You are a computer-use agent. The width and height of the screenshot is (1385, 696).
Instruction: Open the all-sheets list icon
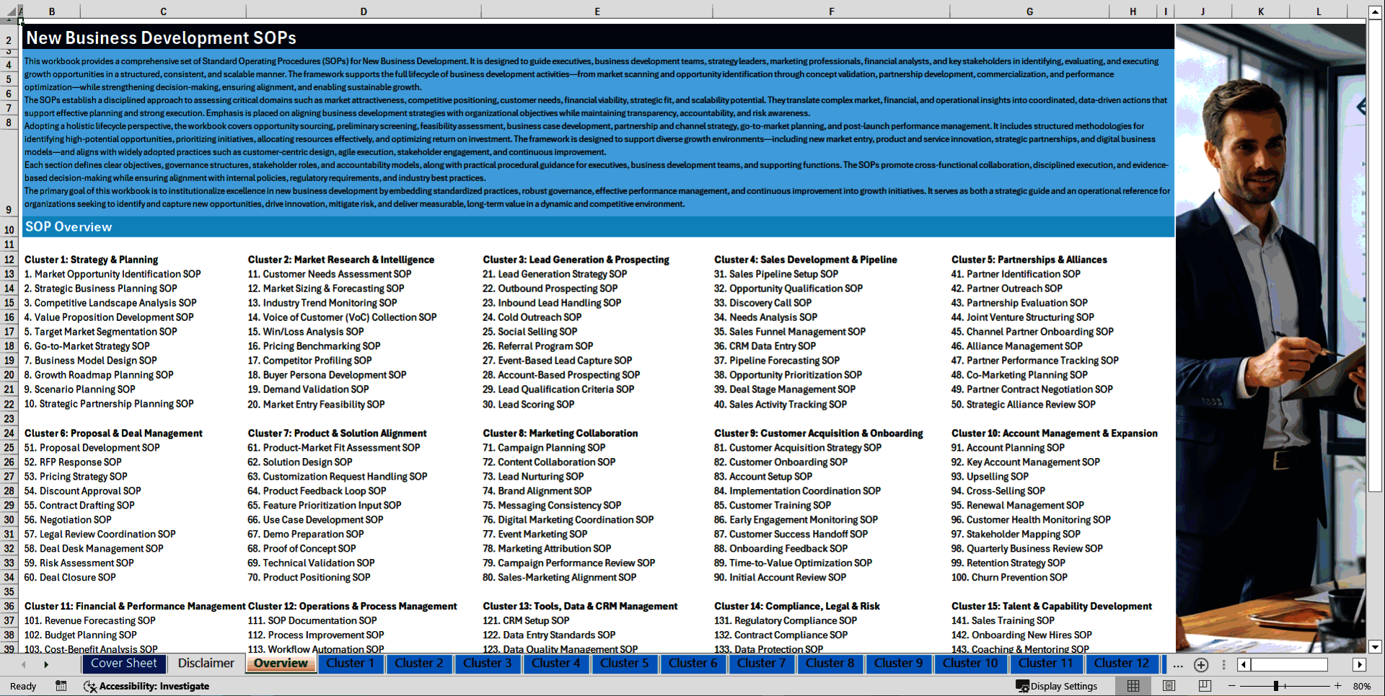point(1222,665)
